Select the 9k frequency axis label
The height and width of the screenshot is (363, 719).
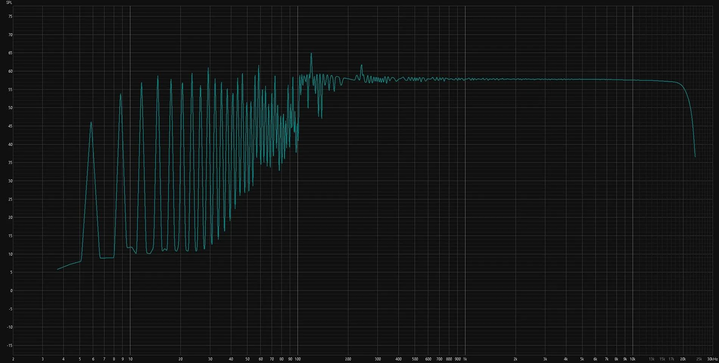point(625,359)
